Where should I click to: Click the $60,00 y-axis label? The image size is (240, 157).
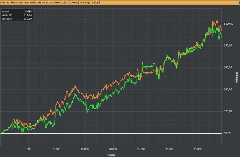click(x=228, y=67)
